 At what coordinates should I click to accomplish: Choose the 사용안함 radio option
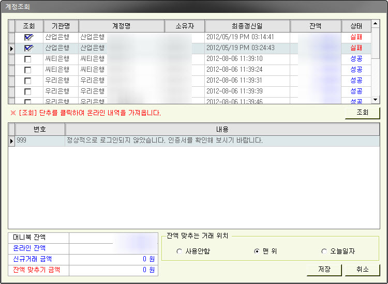point(180,251)
